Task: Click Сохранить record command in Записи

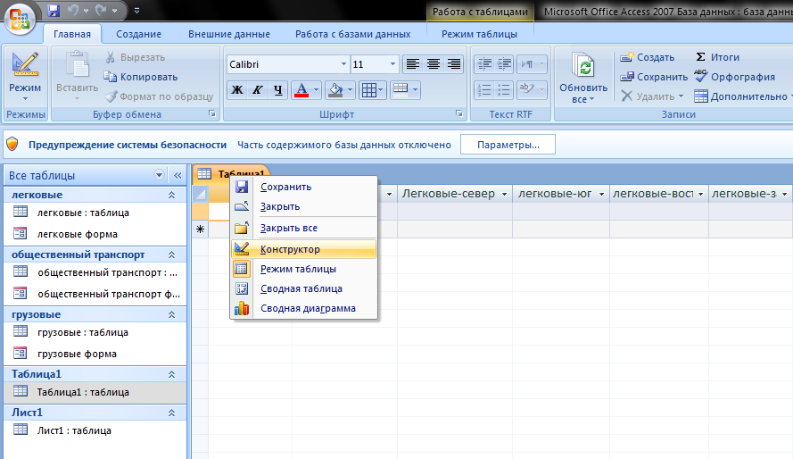Action: 654,77
